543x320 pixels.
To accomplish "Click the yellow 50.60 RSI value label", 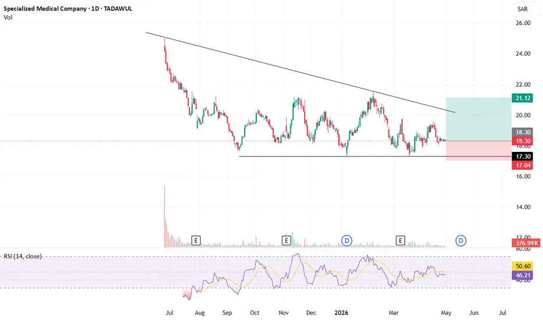I will click(523, 266).
